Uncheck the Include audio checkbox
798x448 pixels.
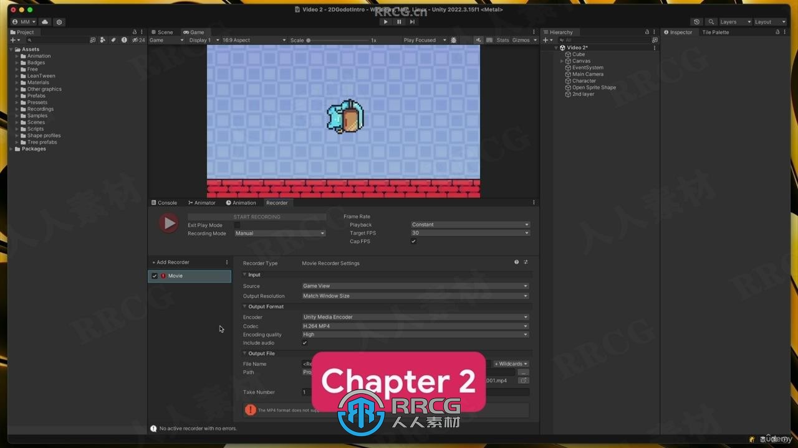tap(304, 343)
